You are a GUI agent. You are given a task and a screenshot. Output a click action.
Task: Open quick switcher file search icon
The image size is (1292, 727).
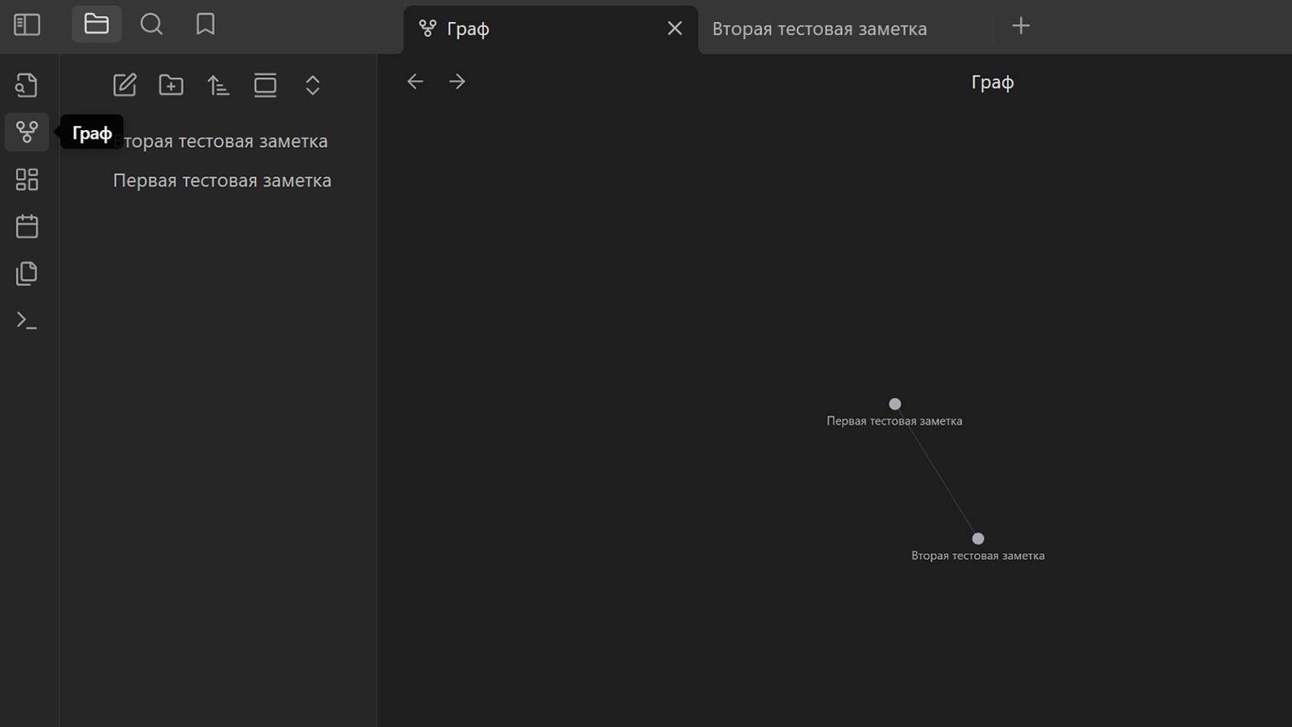tap(27, 85)
